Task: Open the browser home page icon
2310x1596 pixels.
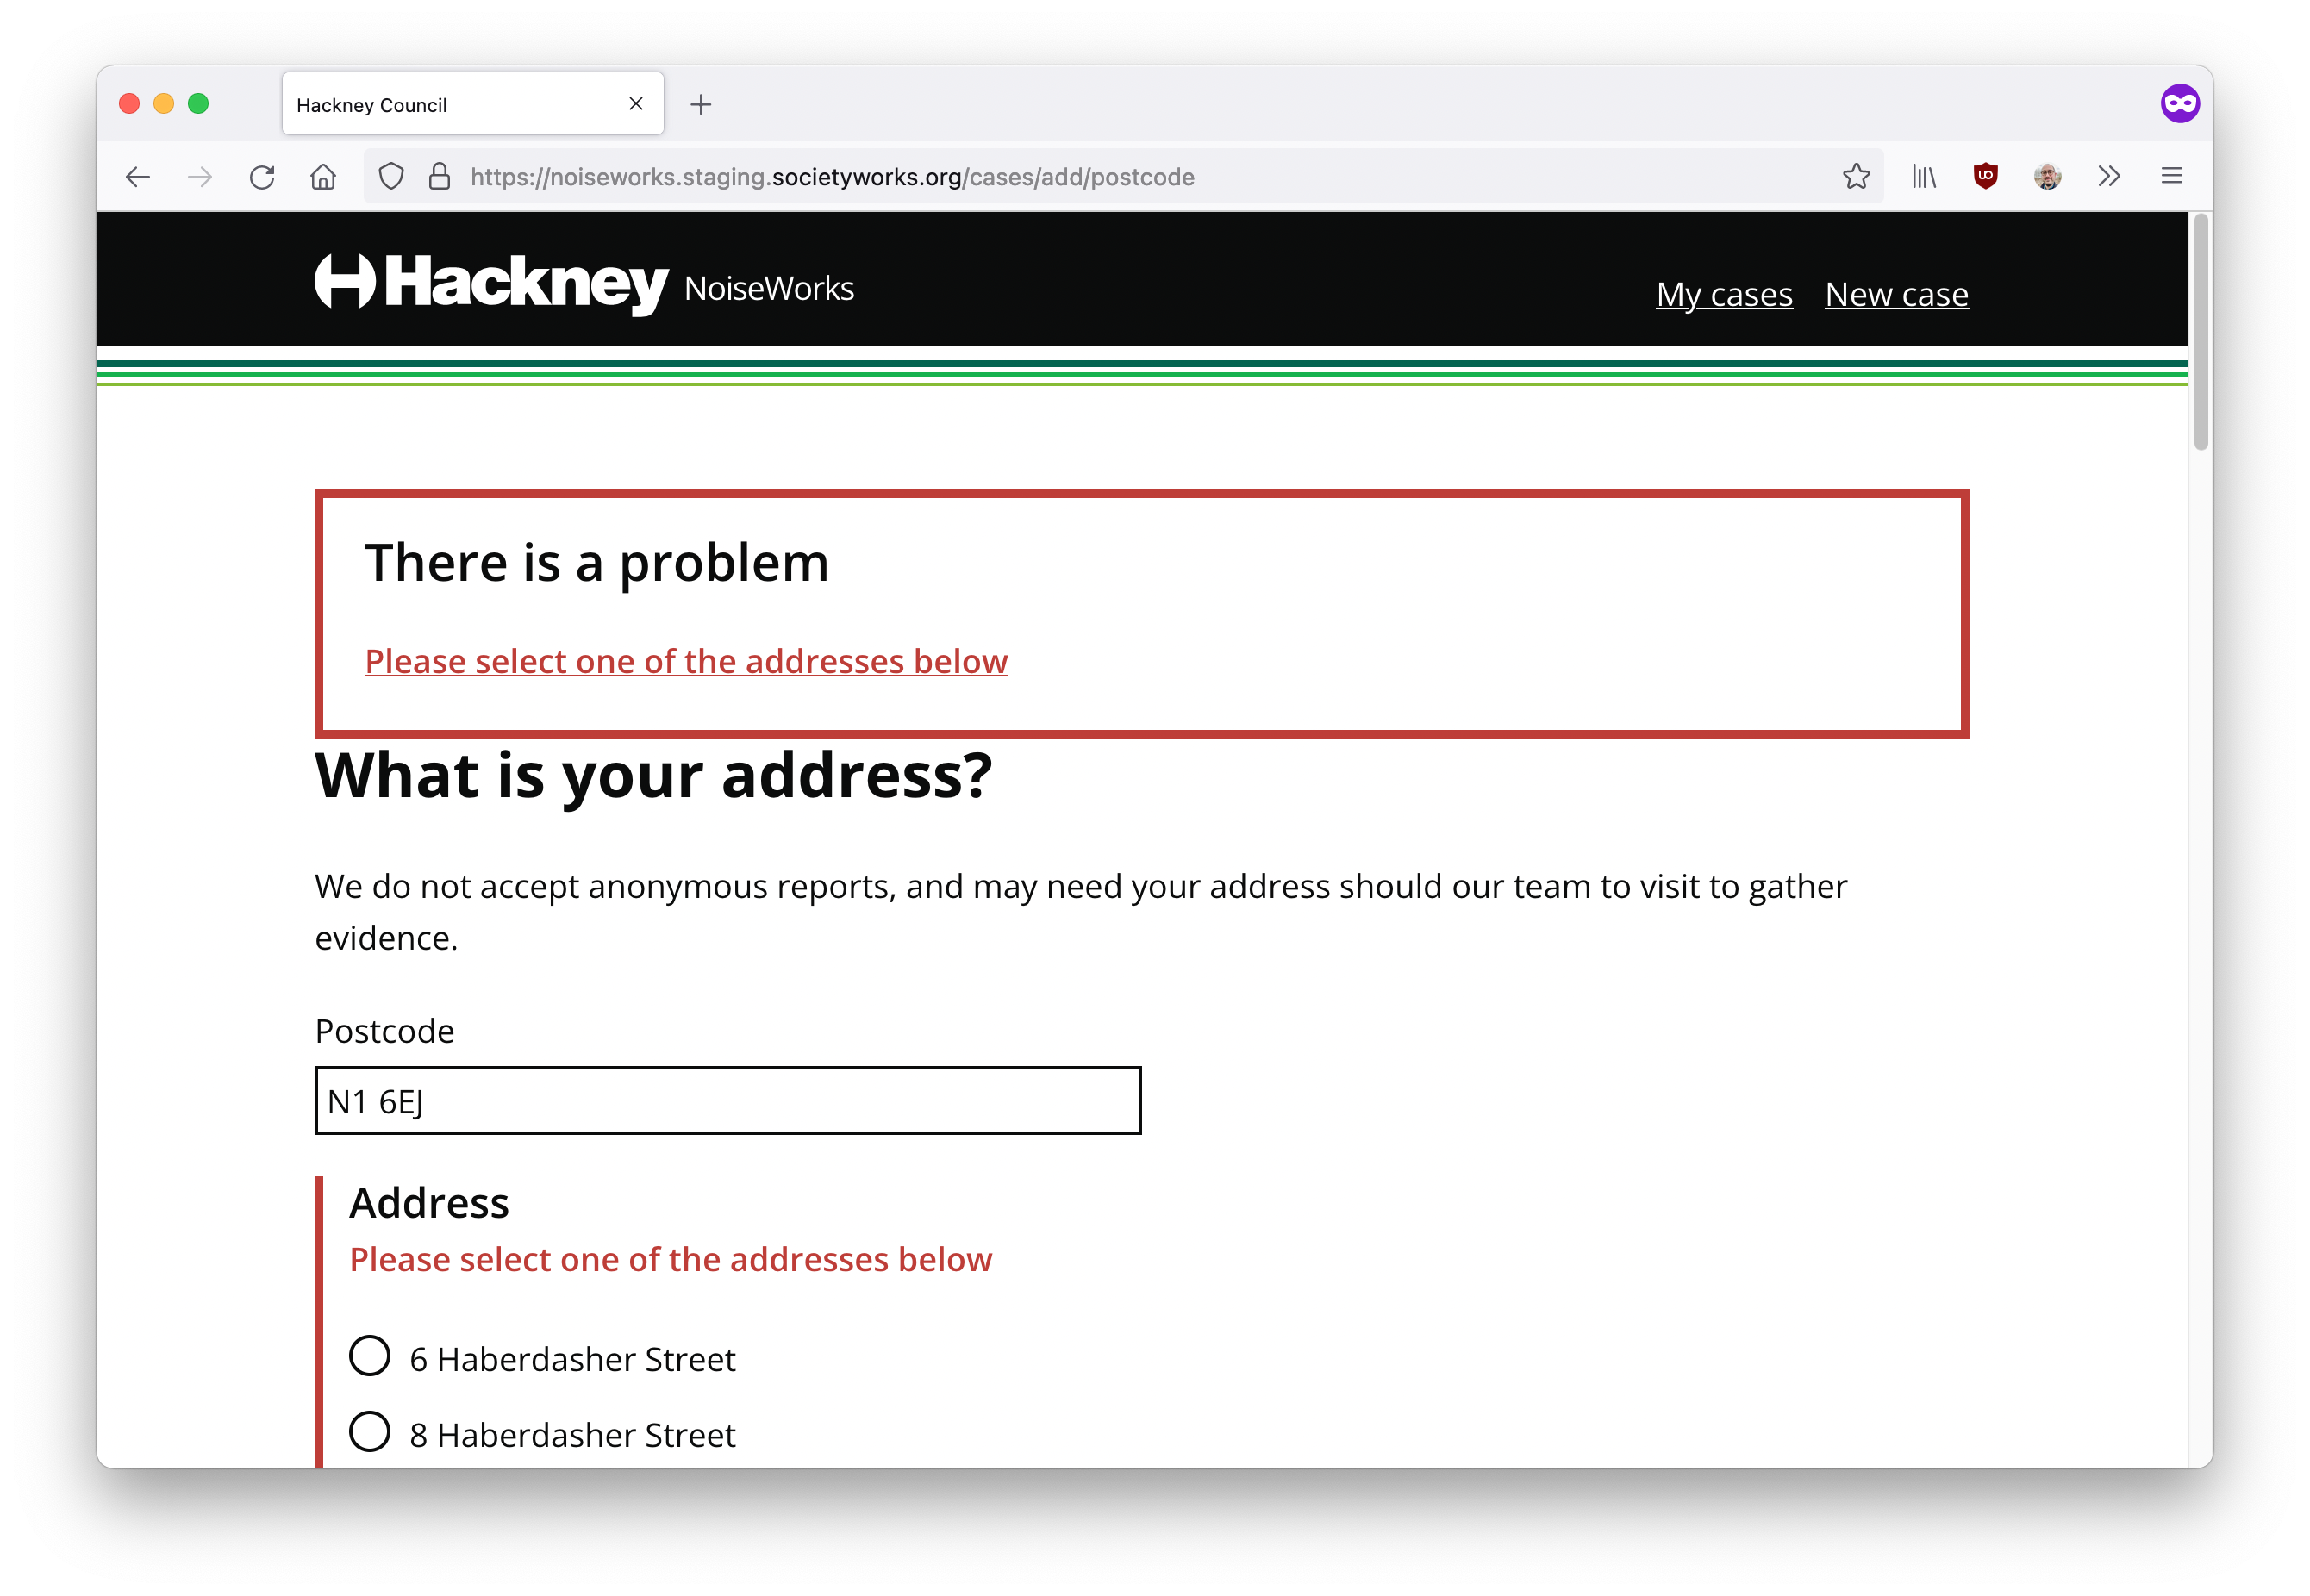Action: [x=323, y=177]
